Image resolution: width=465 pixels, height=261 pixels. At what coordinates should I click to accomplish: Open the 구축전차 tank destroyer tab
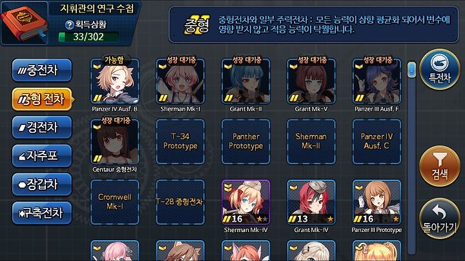[x=42, y=213]
